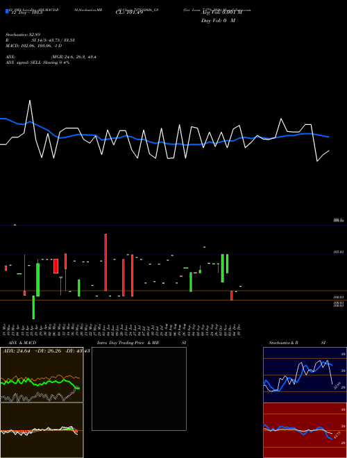Click the 'MACD: 102.06, 103.06, -1 D' line
Image resolution: width=347 pixels, height=458 pixels.
point(33,46)
